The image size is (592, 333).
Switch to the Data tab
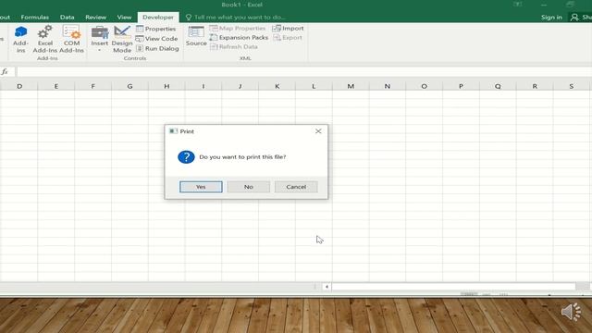(x=67, y=18)
